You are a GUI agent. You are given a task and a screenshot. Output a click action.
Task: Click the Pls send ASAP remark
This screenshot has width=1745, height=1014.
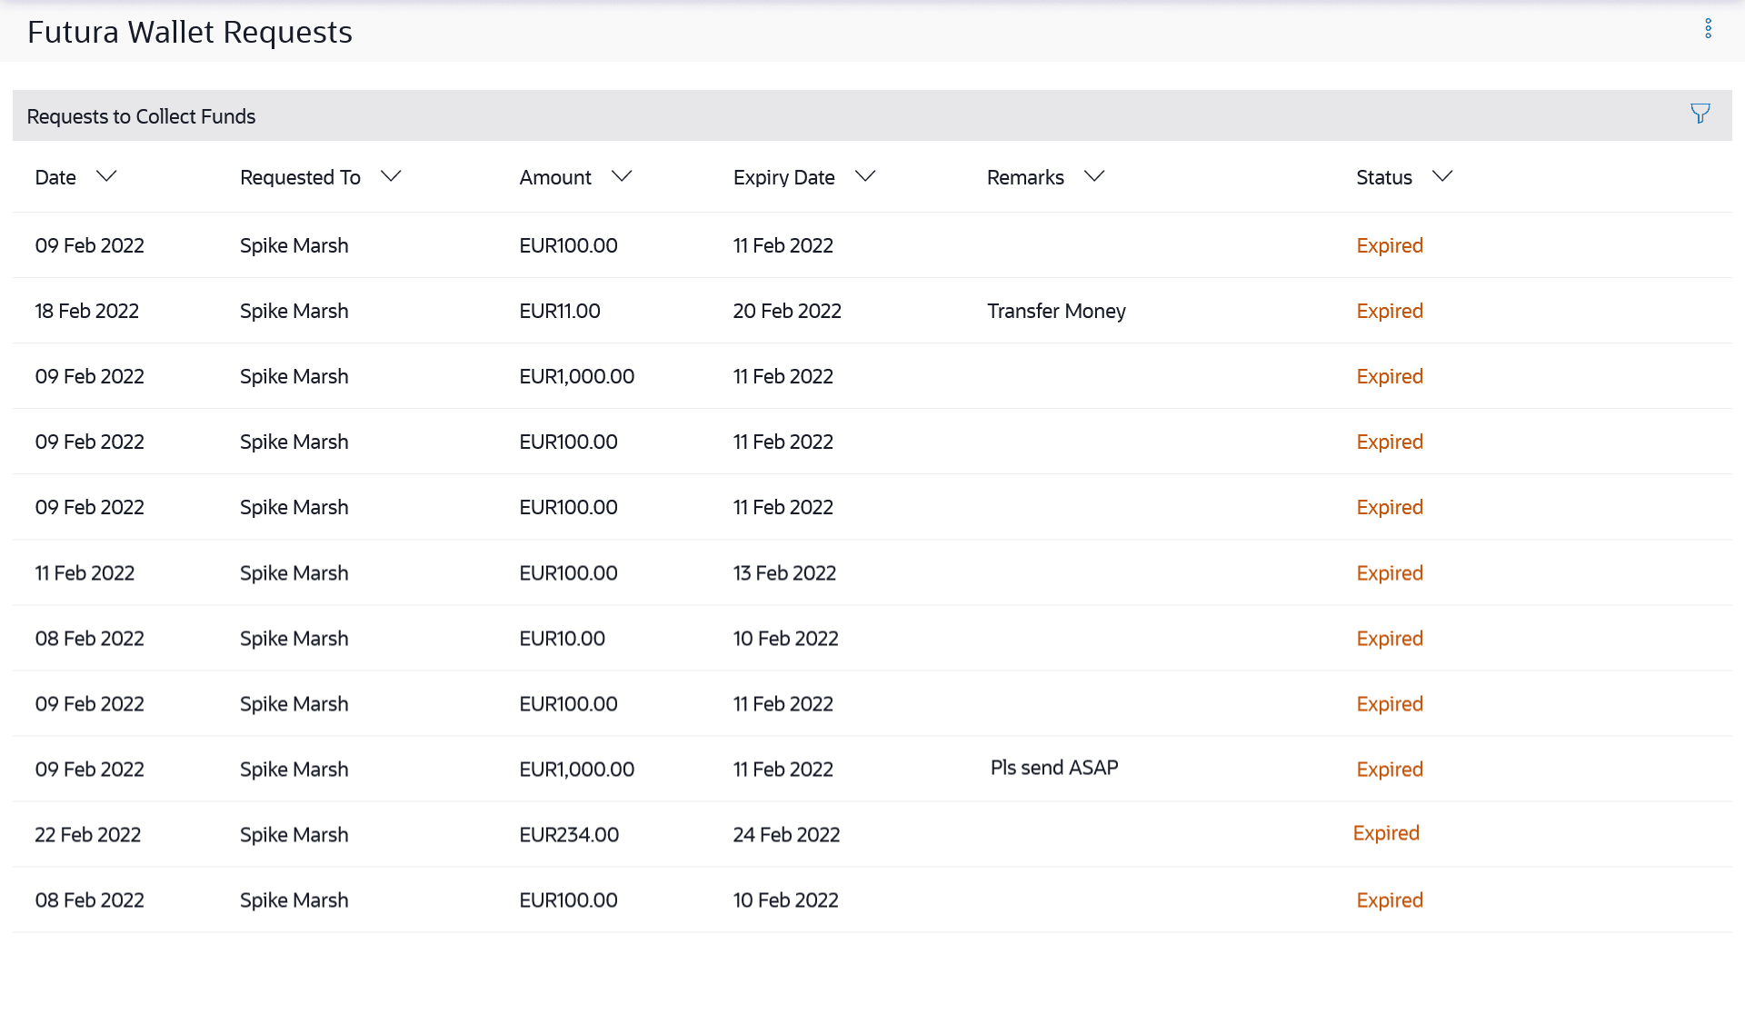pyautogui.click(x=1054, y=768)
